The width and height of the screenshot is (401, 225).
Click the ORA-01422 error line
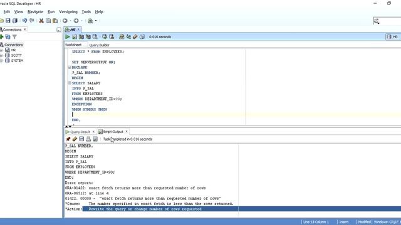pyautogui.click(x=135, y=188)
